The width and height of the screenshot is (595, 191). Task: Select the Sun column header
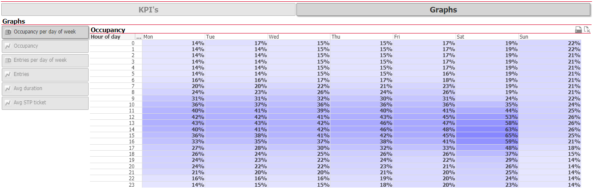point(550,37)
